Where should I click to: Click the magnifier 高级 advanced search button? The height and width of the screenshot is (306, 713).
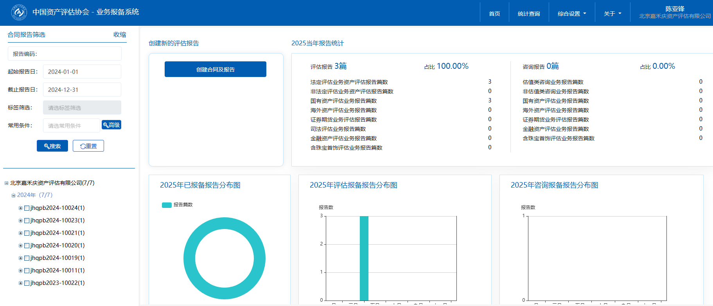(111, 125)
